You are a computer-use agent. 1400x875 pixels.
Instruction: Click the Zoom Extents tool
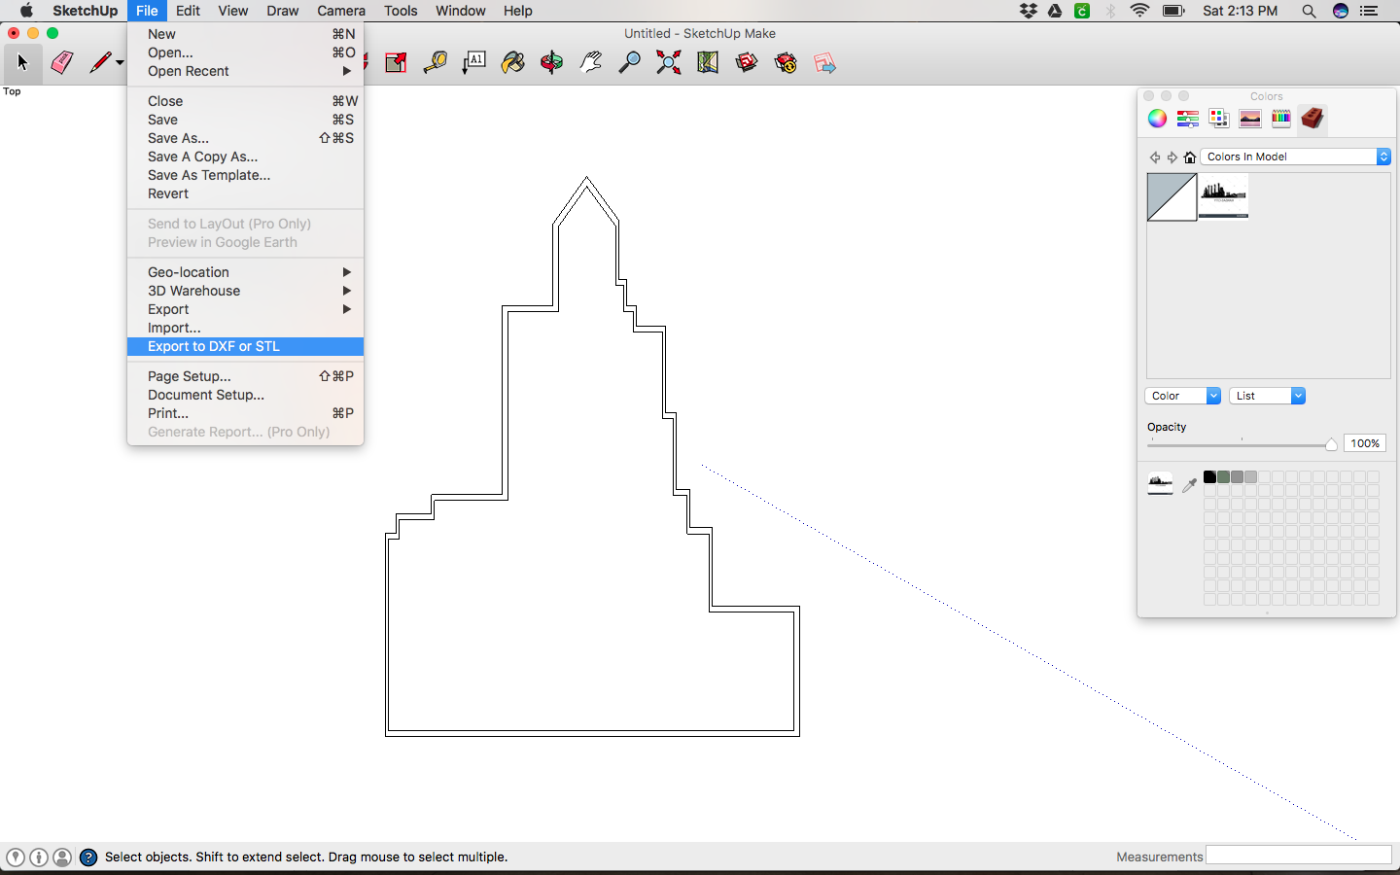pos(668,63)
